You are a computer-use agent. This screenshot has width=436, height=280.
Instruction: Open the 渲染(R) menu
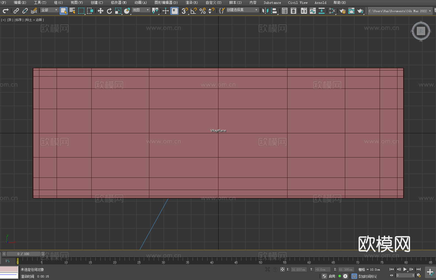pyautogui.click(x=192, y=2)
